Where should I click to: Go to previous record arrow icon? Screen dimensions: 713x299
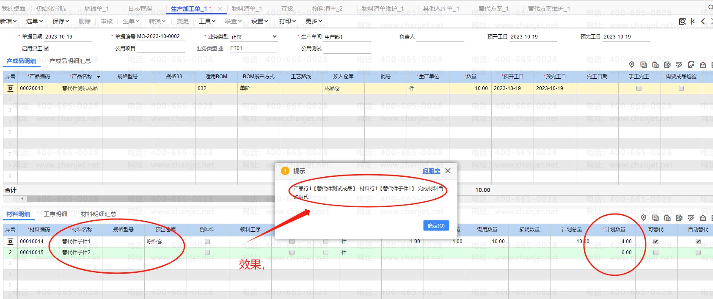click(x=703, y=21)
